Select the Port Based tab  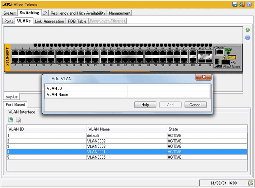pyautogui.click(x=15, y=105)
